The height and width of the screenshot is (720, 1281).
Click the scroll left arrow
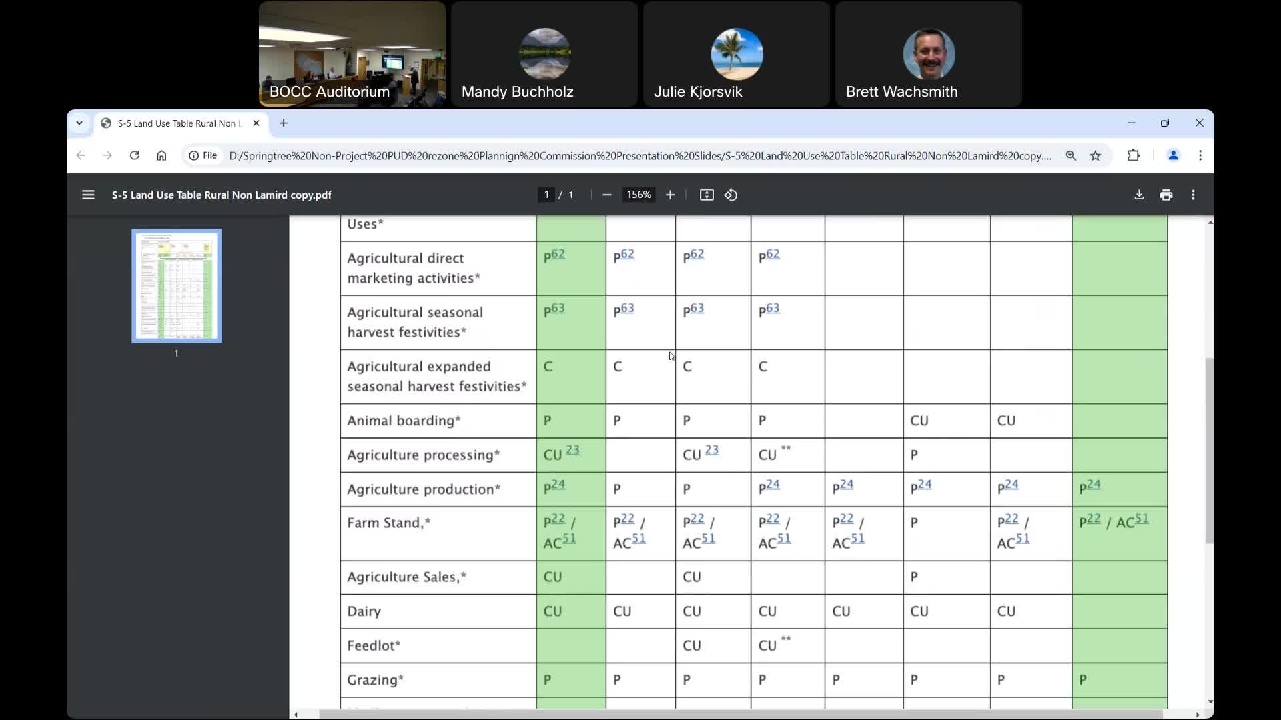(296, 715)
